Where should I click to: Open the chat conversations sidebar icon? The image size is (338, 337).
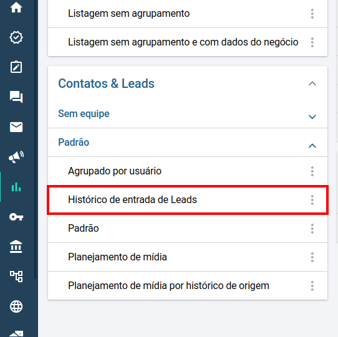click(x=16, y=97)
